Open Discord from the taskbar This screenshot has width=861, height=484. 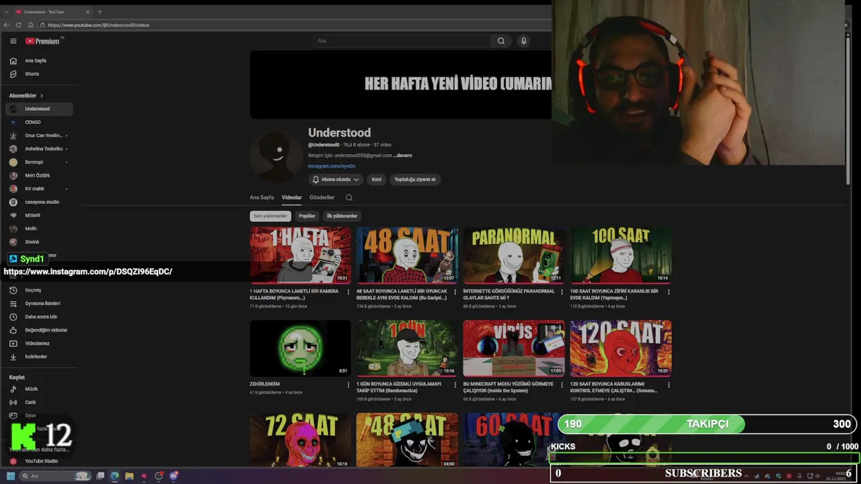(174, 476)
